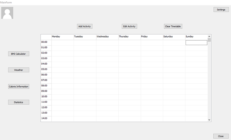Image resolution: width=231 pixels, height=140 pixels.
Task: Open the Settings window
Action: click(x=221, y=10)
